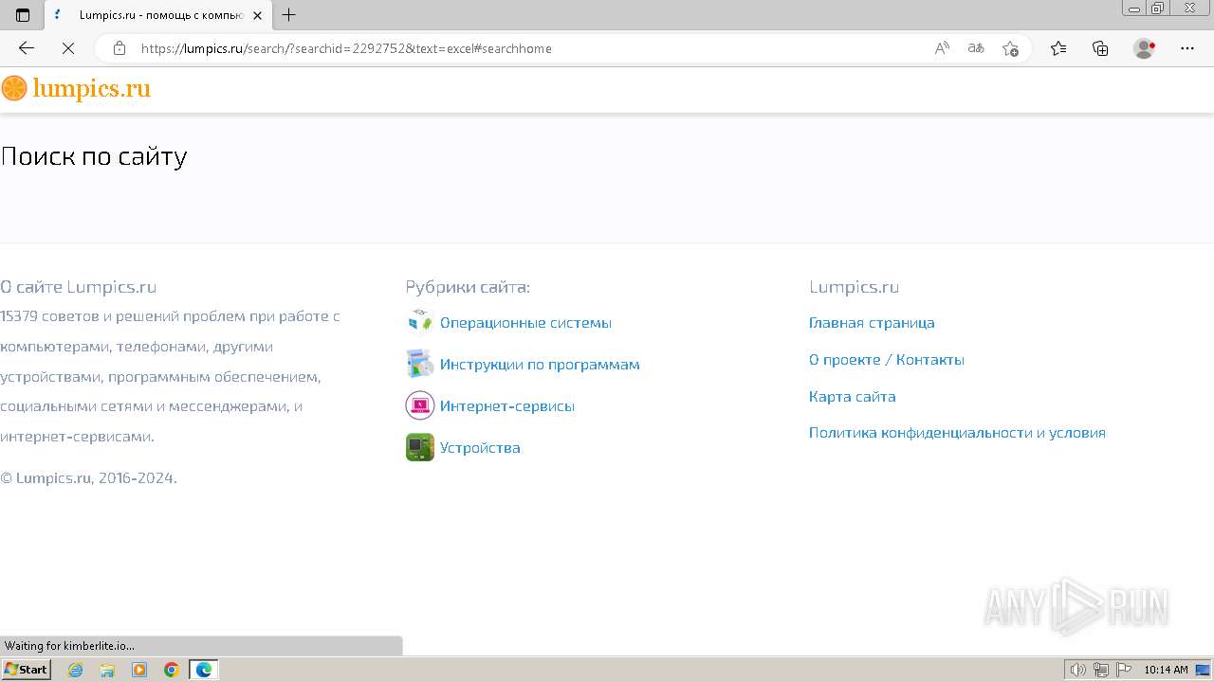Click the address bar URL

(x=346, y=48)
